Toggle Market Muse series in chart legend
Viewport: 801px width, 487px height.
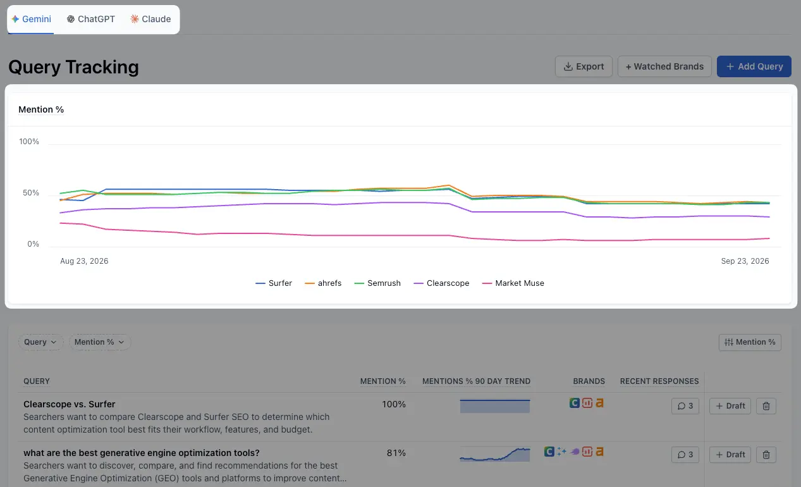click(x=513, y=283)
